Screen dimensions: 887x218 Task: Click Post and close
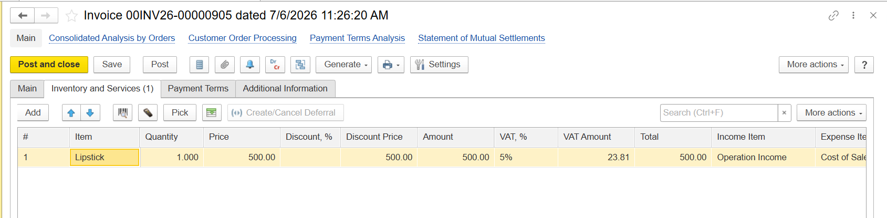point(49,65)
